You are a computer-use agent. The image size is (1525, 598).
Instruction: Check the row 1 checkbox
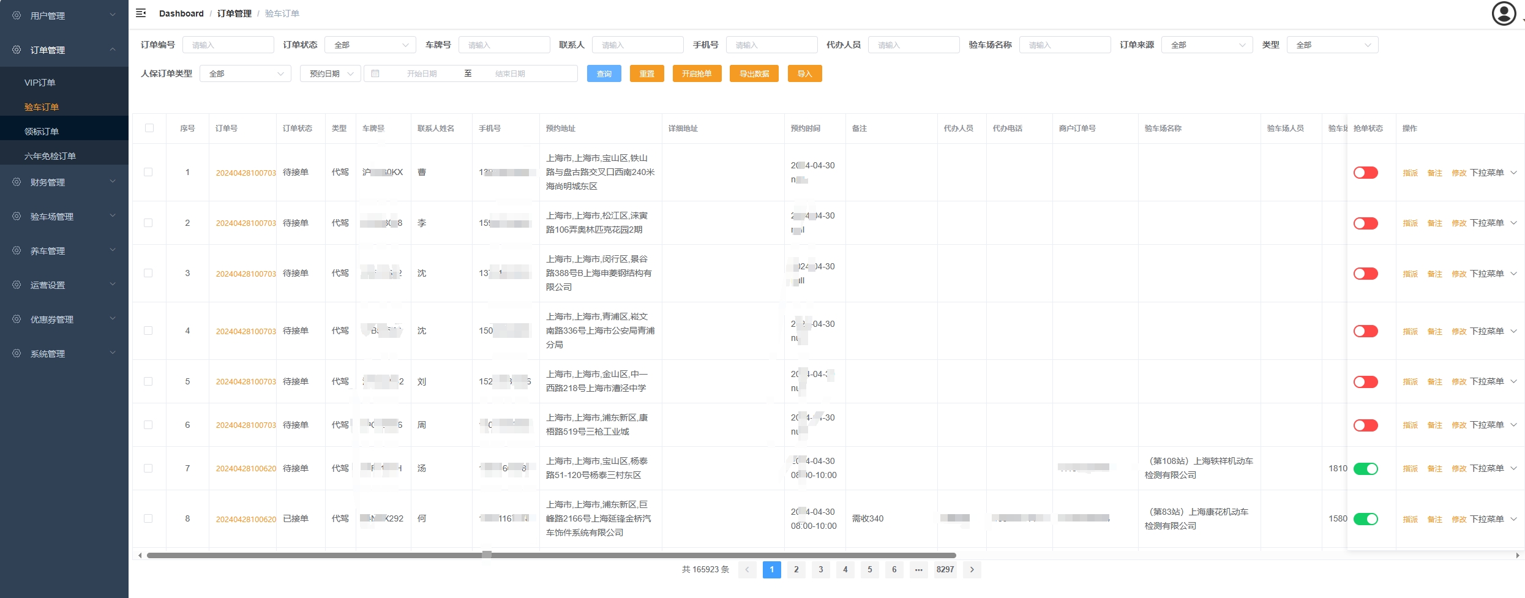tap(148, 172)
